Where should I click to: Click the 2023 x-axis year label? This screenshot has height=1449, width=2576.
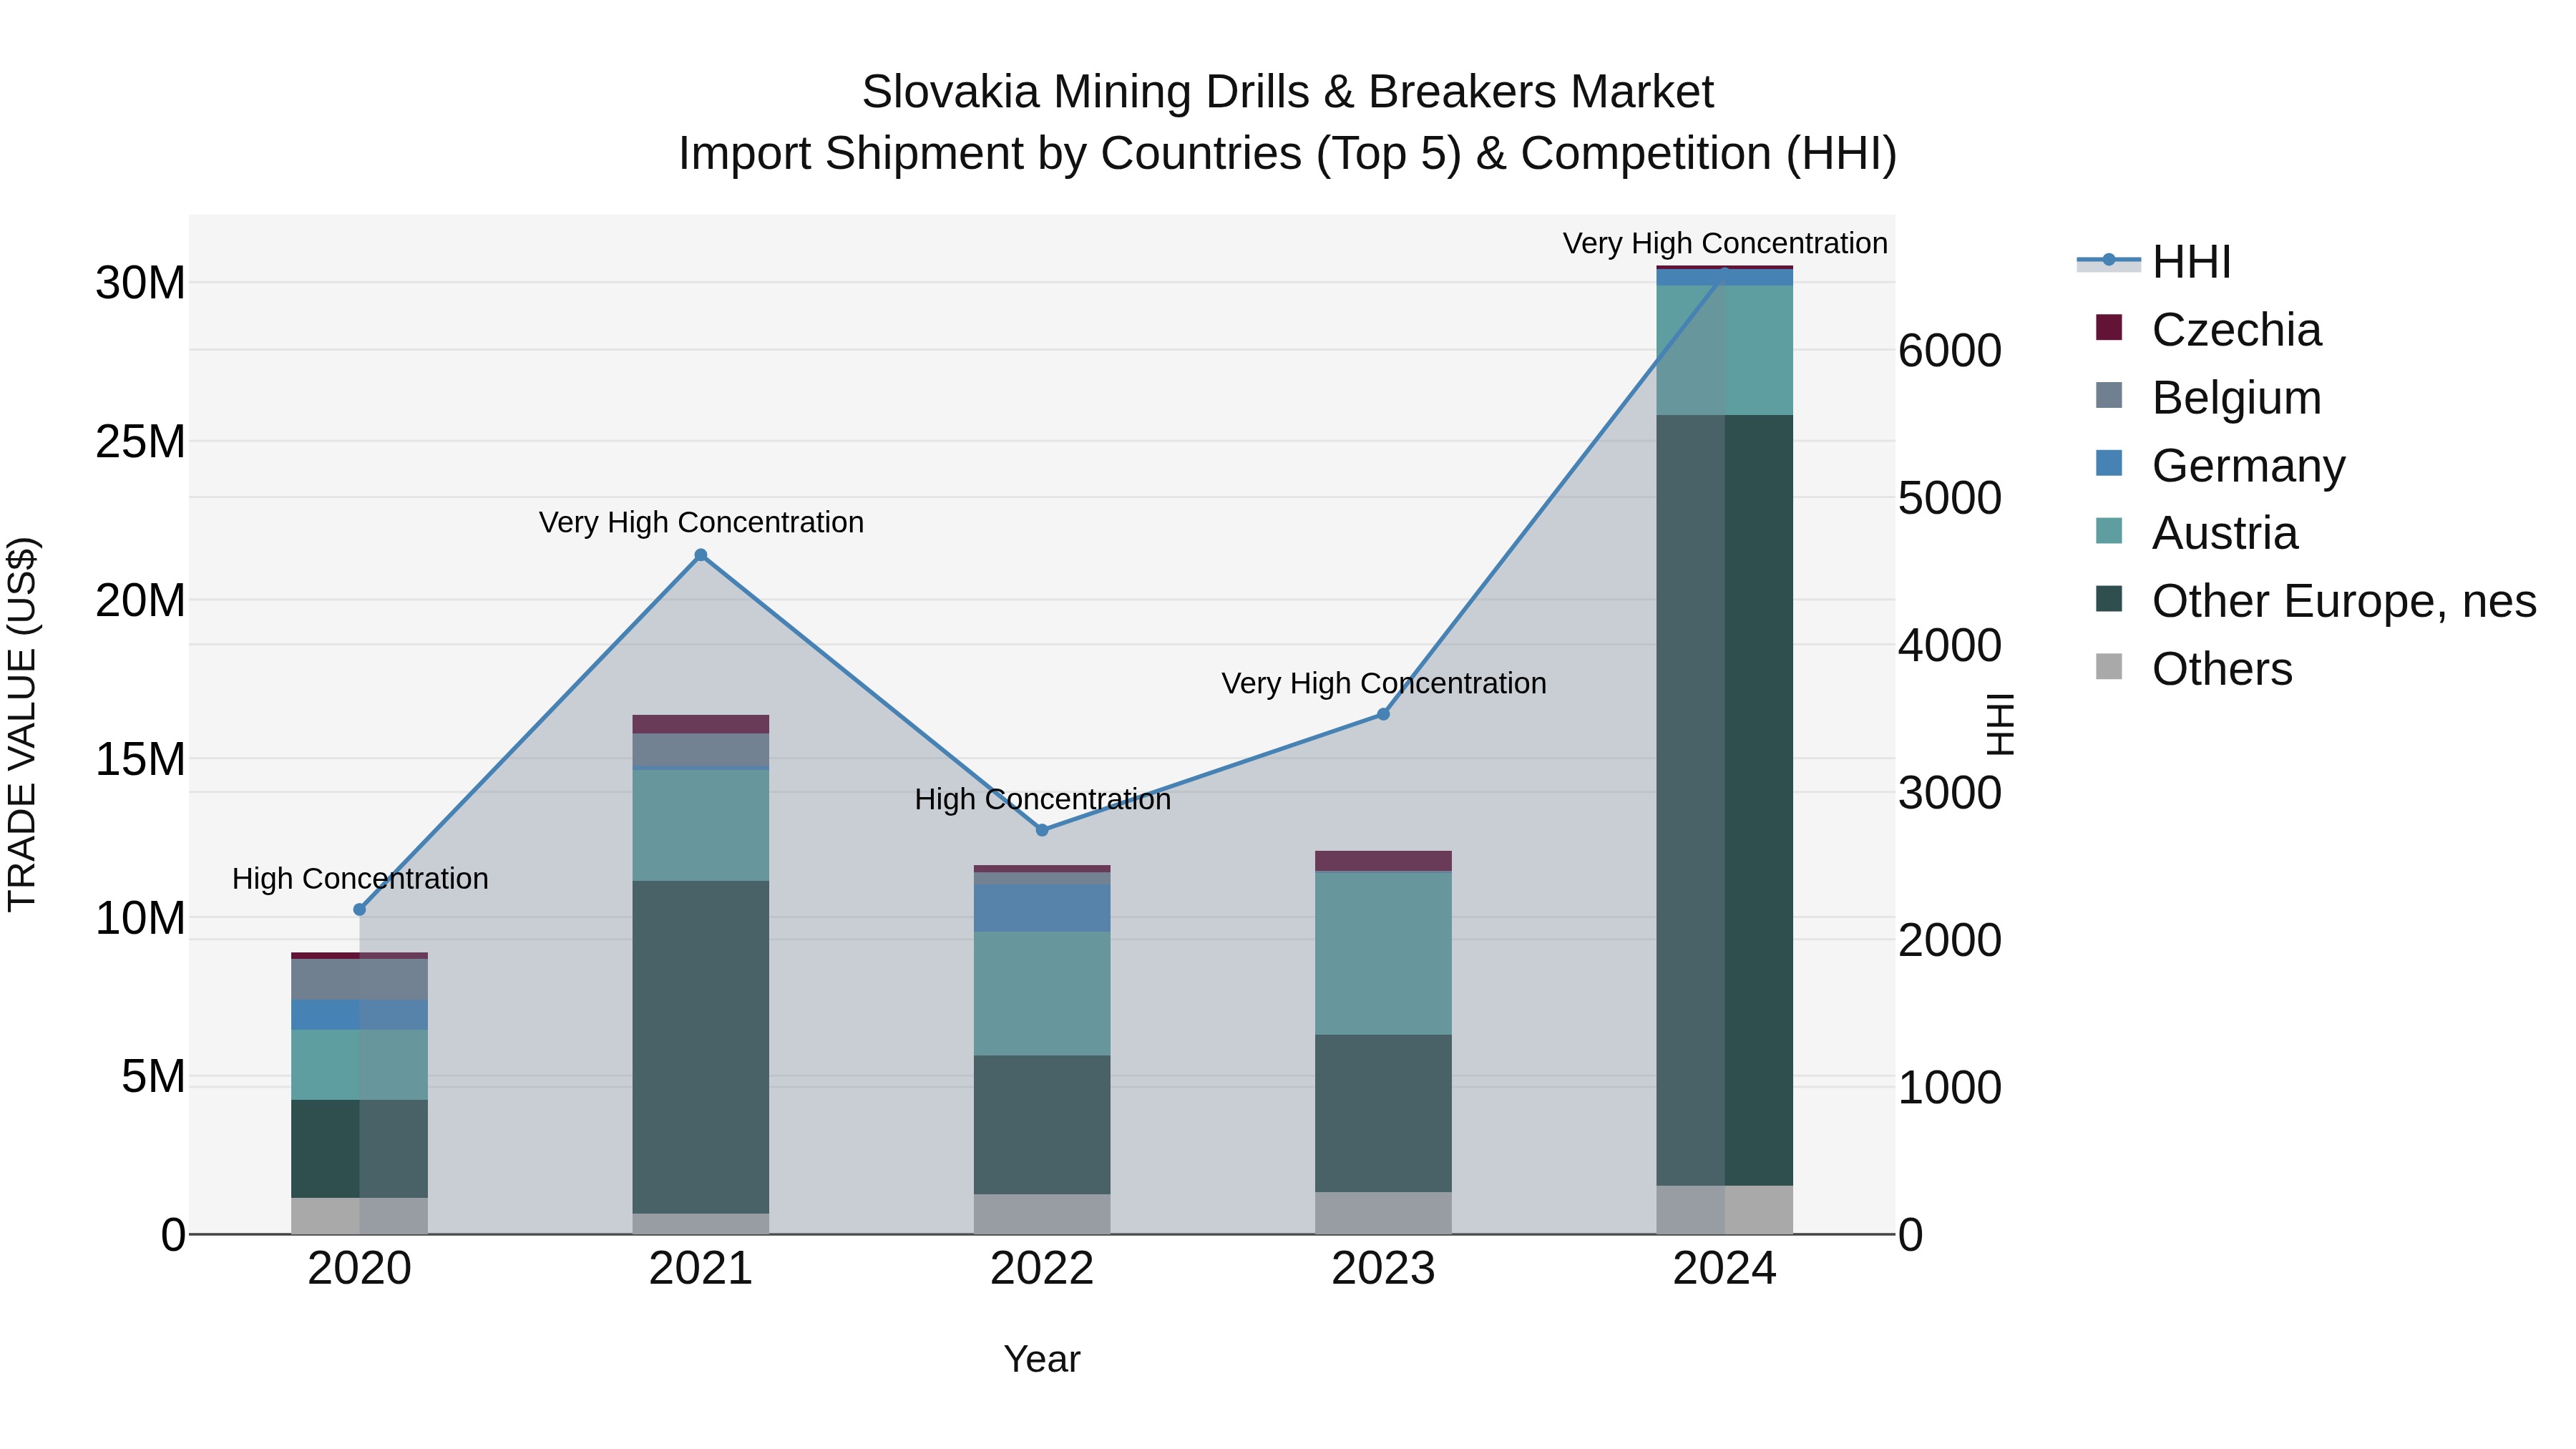tap(1383, 1269)
